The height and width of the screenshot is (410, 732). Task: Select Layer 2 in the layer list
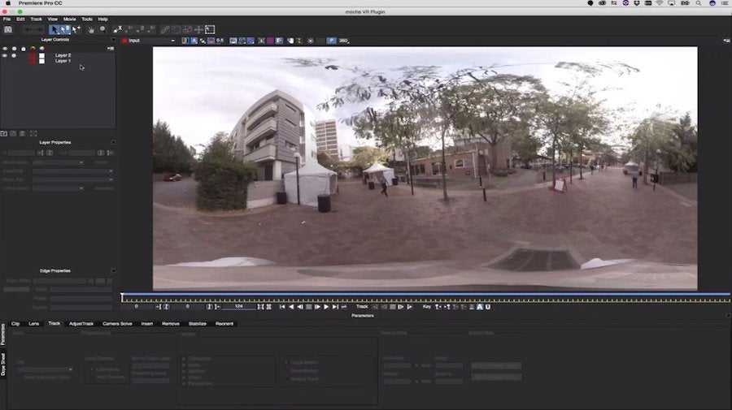click(x=63, y=55)
